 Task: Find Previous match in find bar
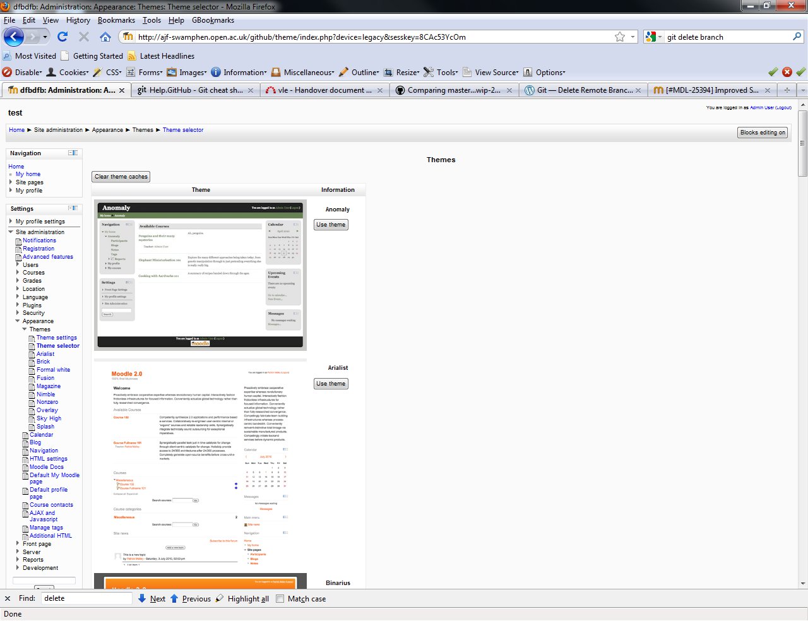point(190,599)
